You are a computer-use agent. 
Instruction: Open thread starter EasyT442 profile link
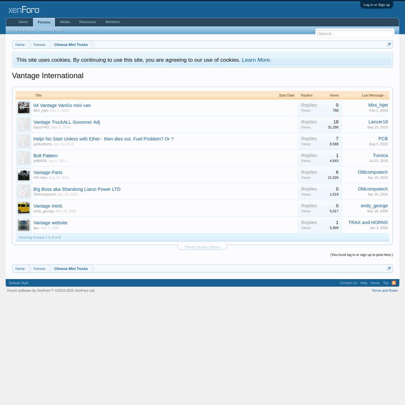point(41,127)
